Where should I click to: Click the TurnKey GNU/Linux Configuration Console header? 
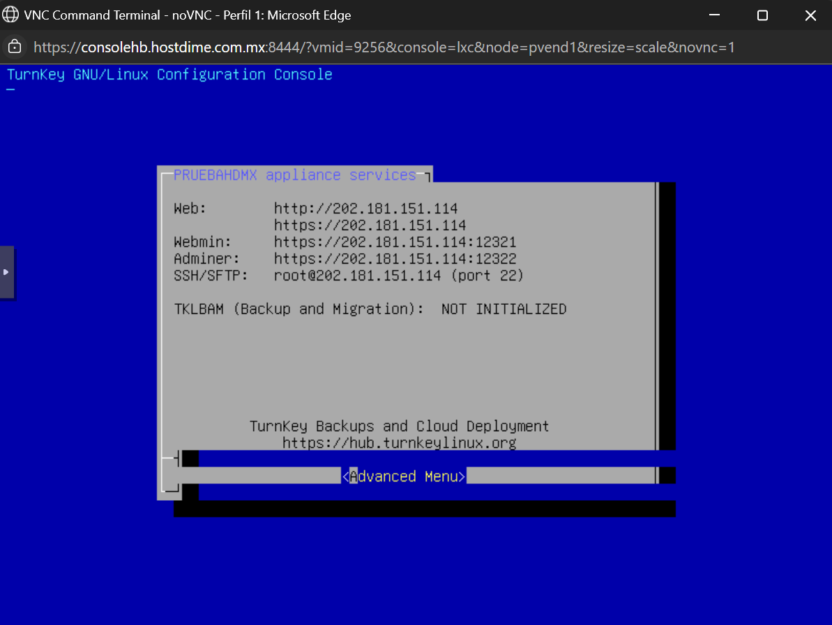169,75
